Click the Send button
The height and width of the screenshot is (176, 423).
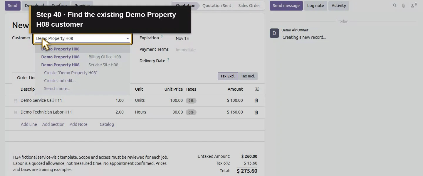pyautogui.click(x=12, y=6)
